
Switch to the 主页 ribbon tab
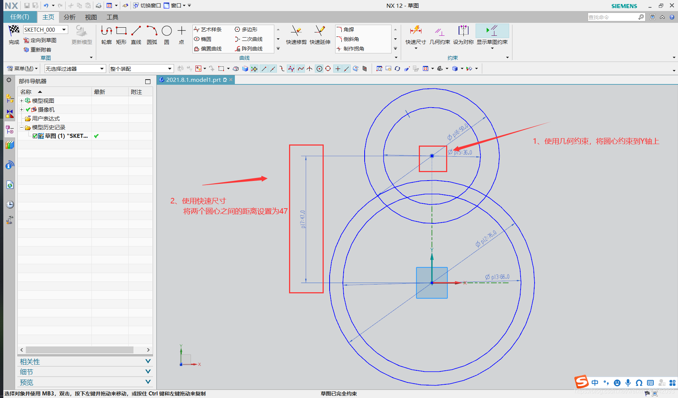click(x=48, y=17)
